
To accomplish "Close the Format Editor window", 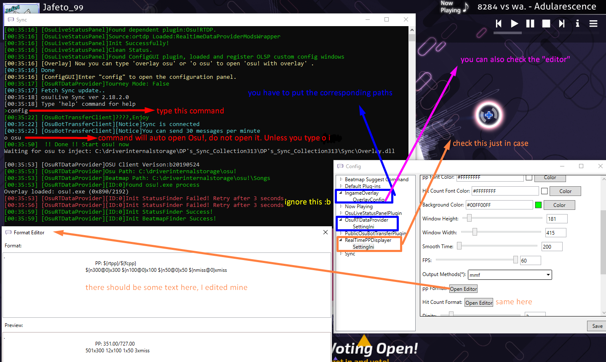I will pos(326,232).
